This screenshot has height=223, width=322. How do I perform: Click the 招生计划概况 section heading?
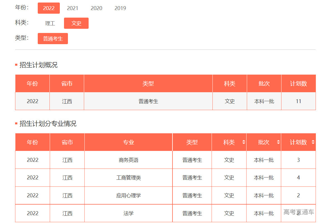(x=39, y=65)
